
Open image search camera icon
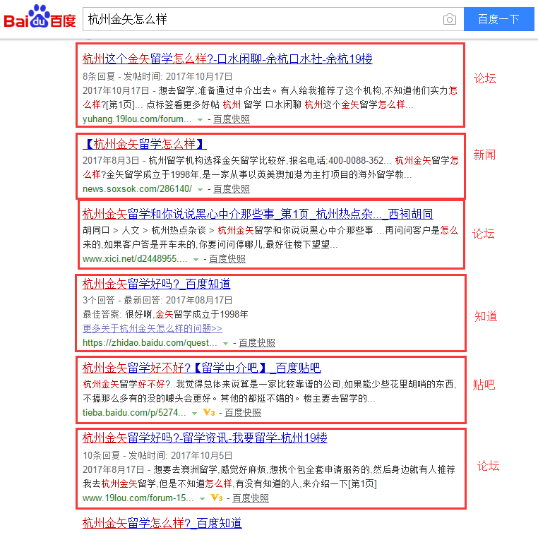click(x=450, y=19)
